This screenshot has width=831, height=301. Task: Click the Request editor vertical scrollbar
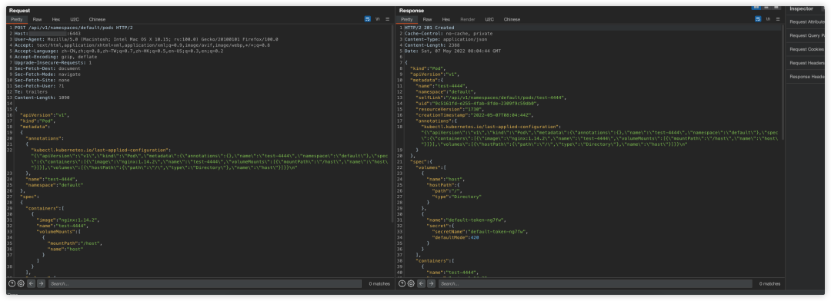point(392,123)
